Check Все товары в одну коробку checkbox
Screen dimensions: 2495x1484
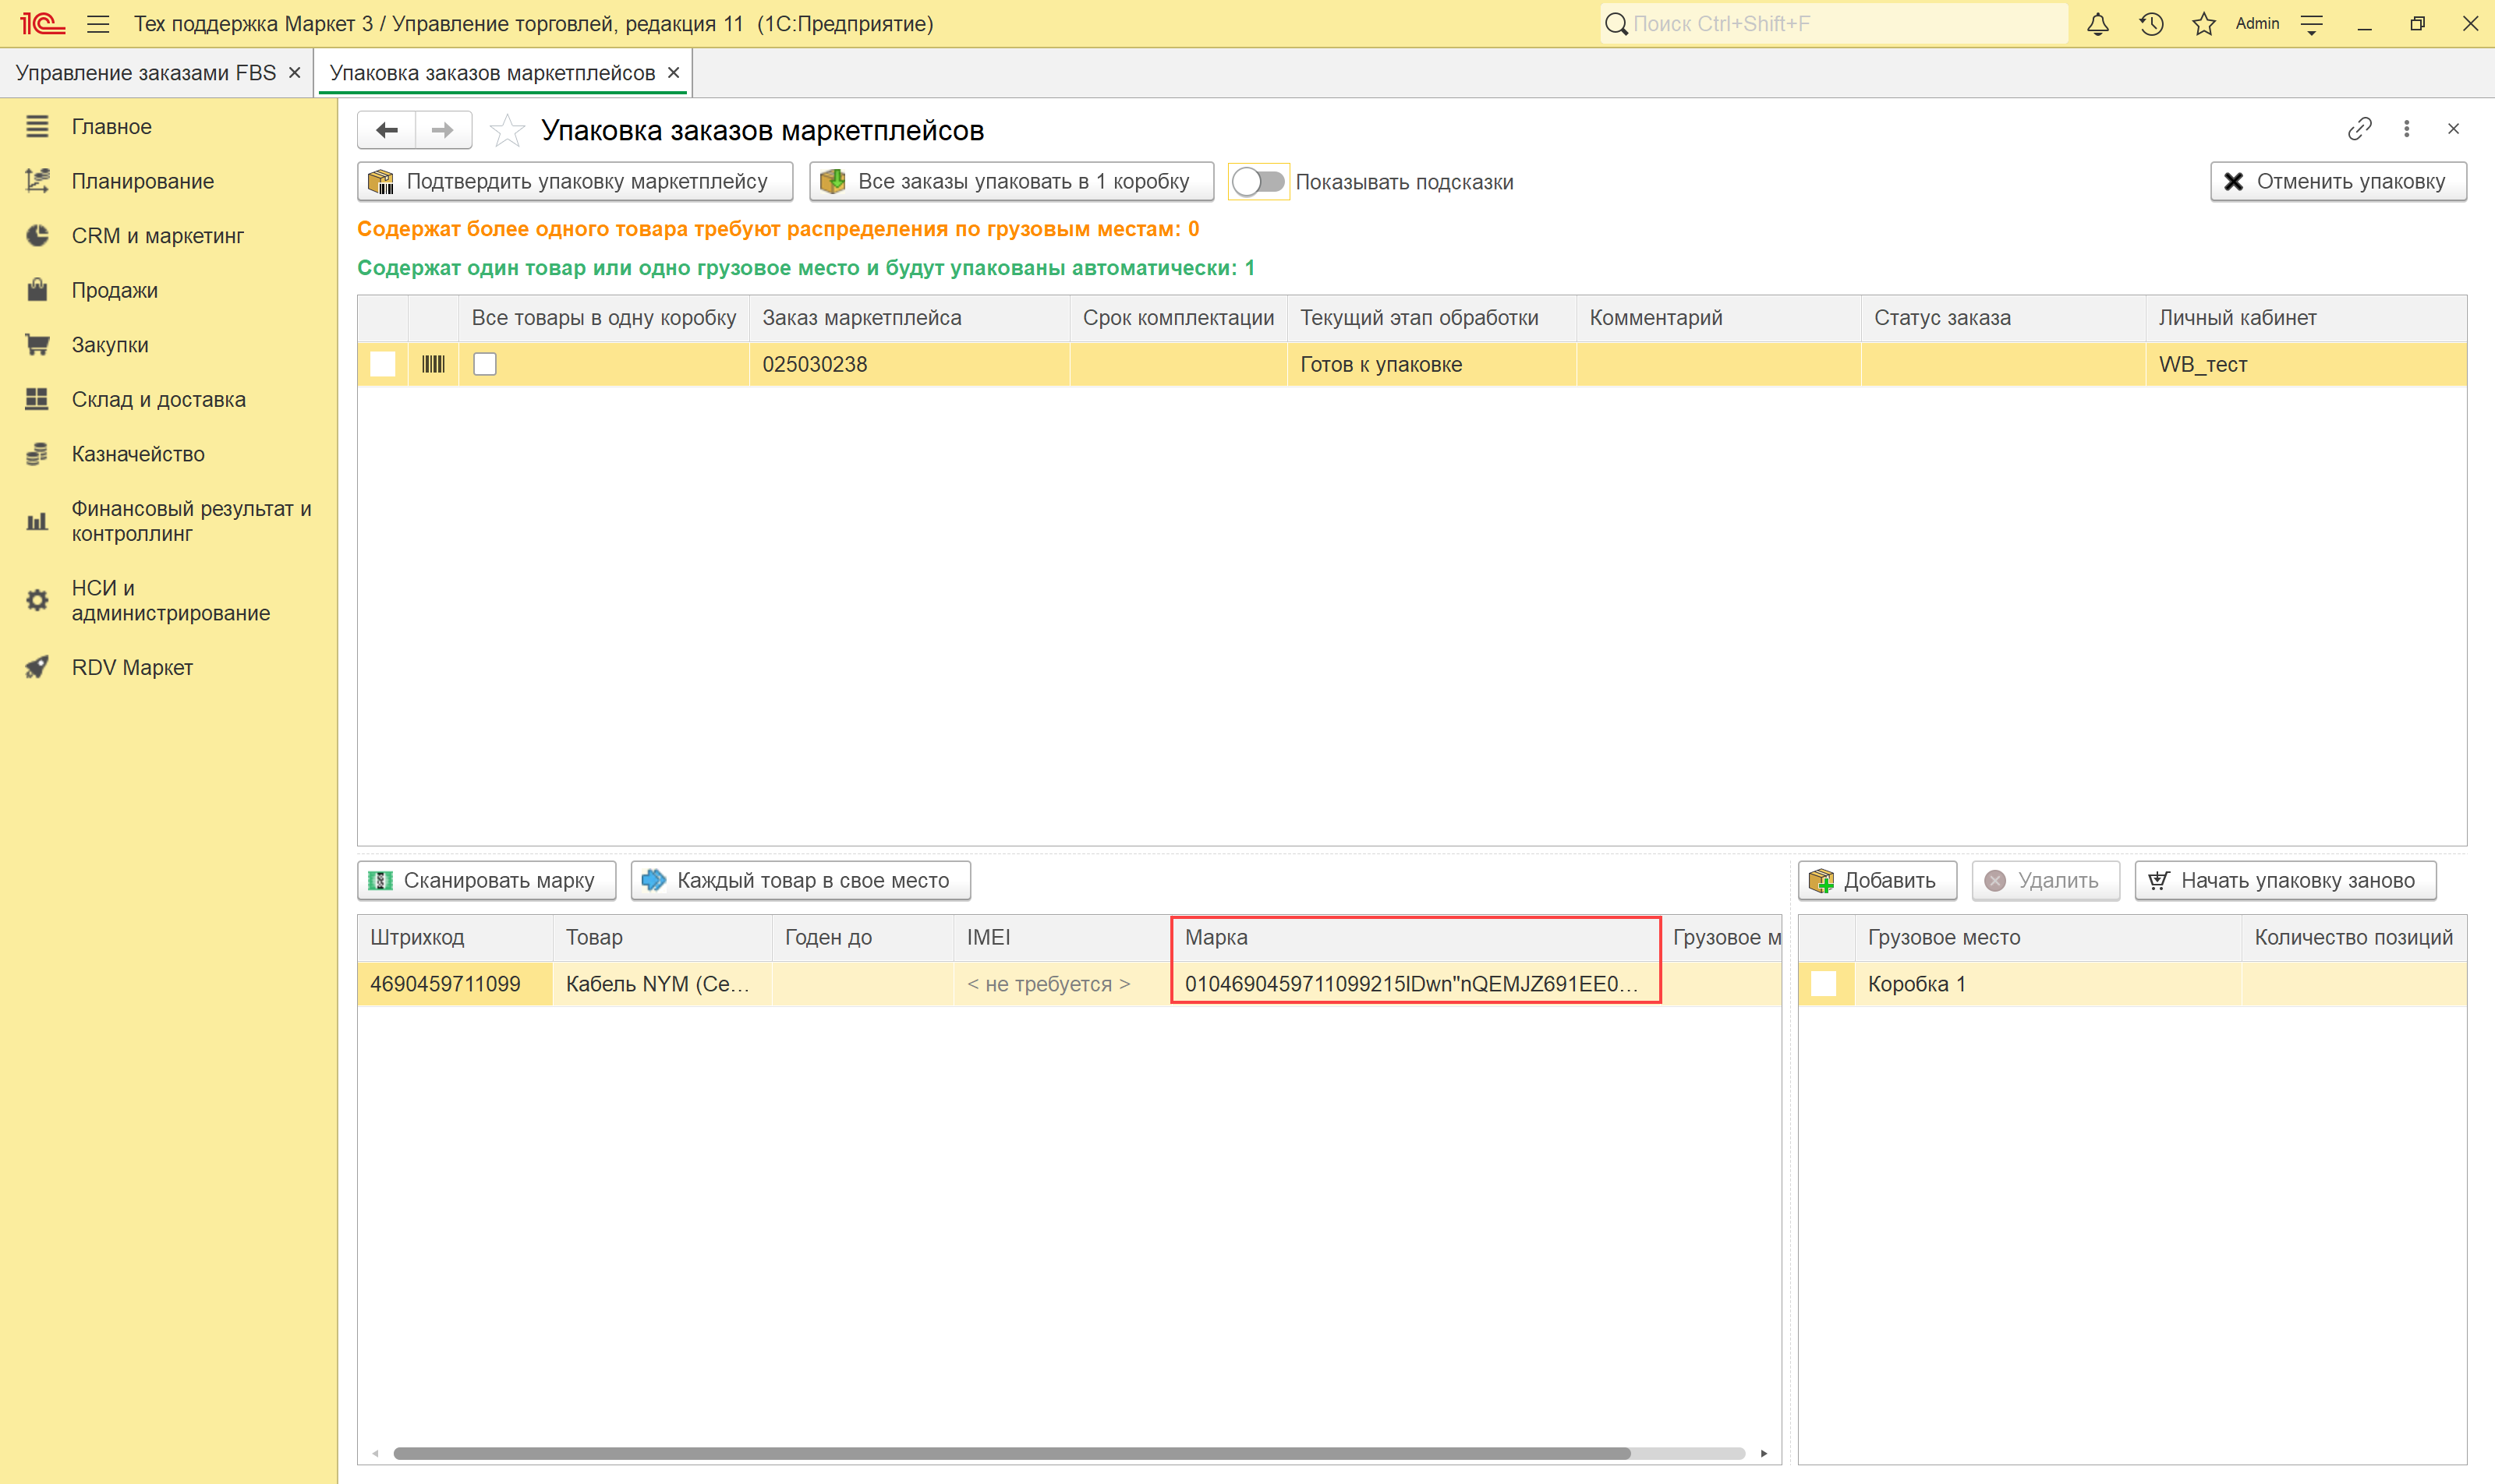coord(485,364)
